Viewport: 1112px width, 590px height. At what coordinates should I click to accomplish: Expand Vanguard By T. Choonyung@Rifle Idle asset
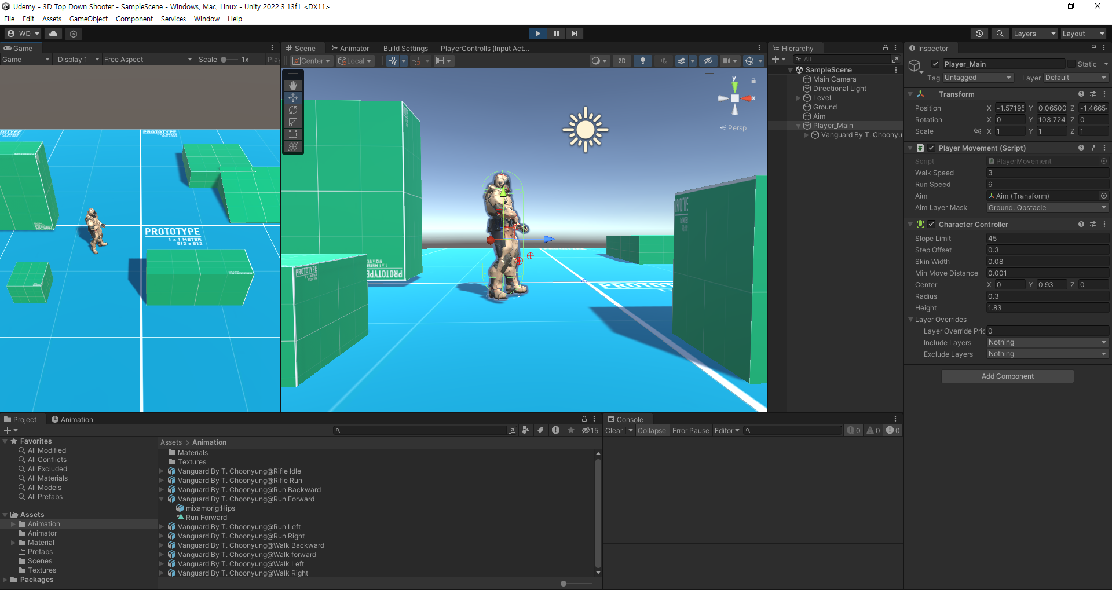(162, 471)
